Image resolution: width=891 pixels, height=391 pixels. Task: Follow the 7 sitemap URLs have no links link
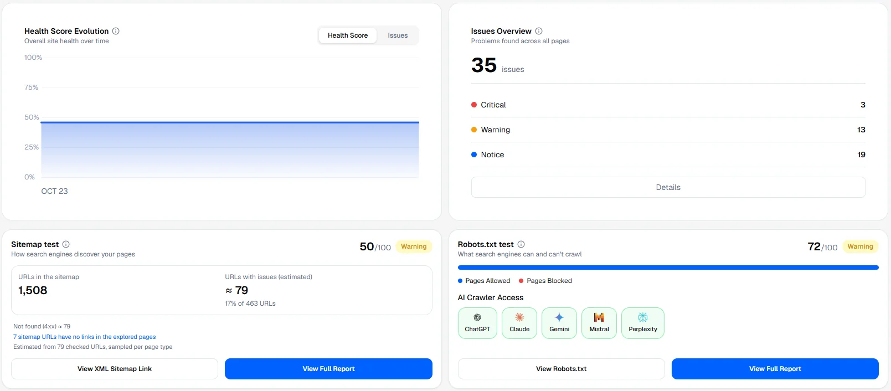[85, 337]
